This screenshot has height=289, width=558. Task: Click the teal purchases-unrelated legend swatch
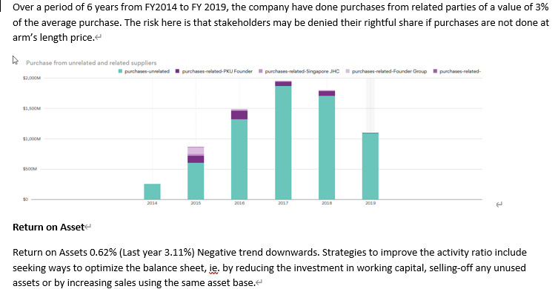coord(120,71)
